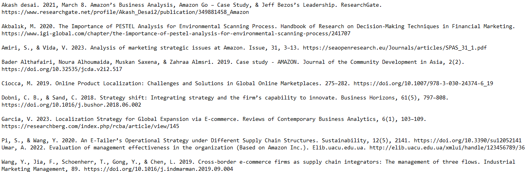Image resolution: width=532 pixels, height=172 pixels.
Task: Open the 978-3-030-24374-6_19 DOI link
Action: 423,84
